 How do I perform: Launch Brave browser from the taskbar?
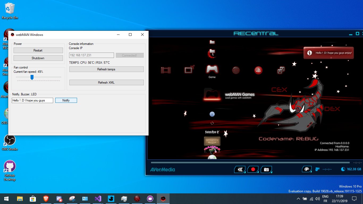(46, 199)
